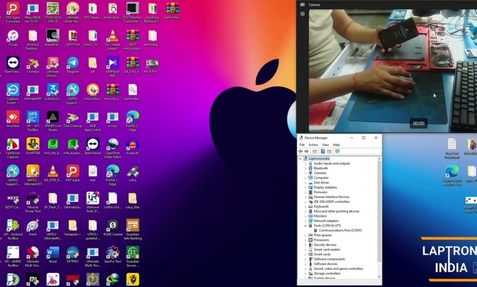
Task: Open the UnlockTool desktop shortcut
Action: (93, 92)
